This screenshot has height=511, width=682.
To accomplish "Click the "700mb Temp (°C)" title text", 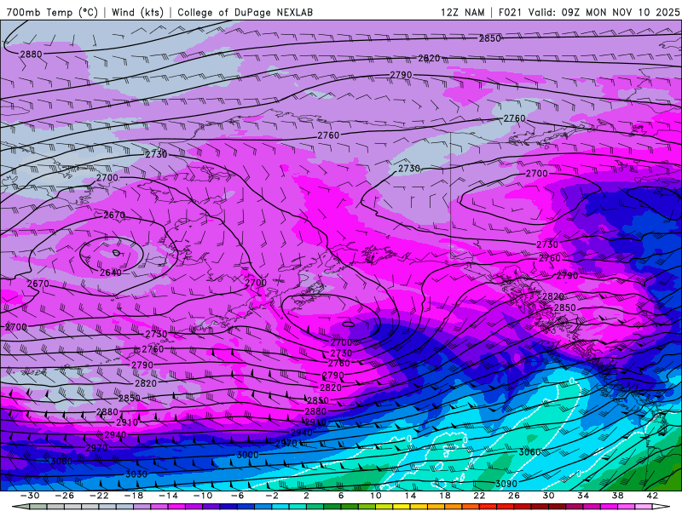I will pos(52,12).
